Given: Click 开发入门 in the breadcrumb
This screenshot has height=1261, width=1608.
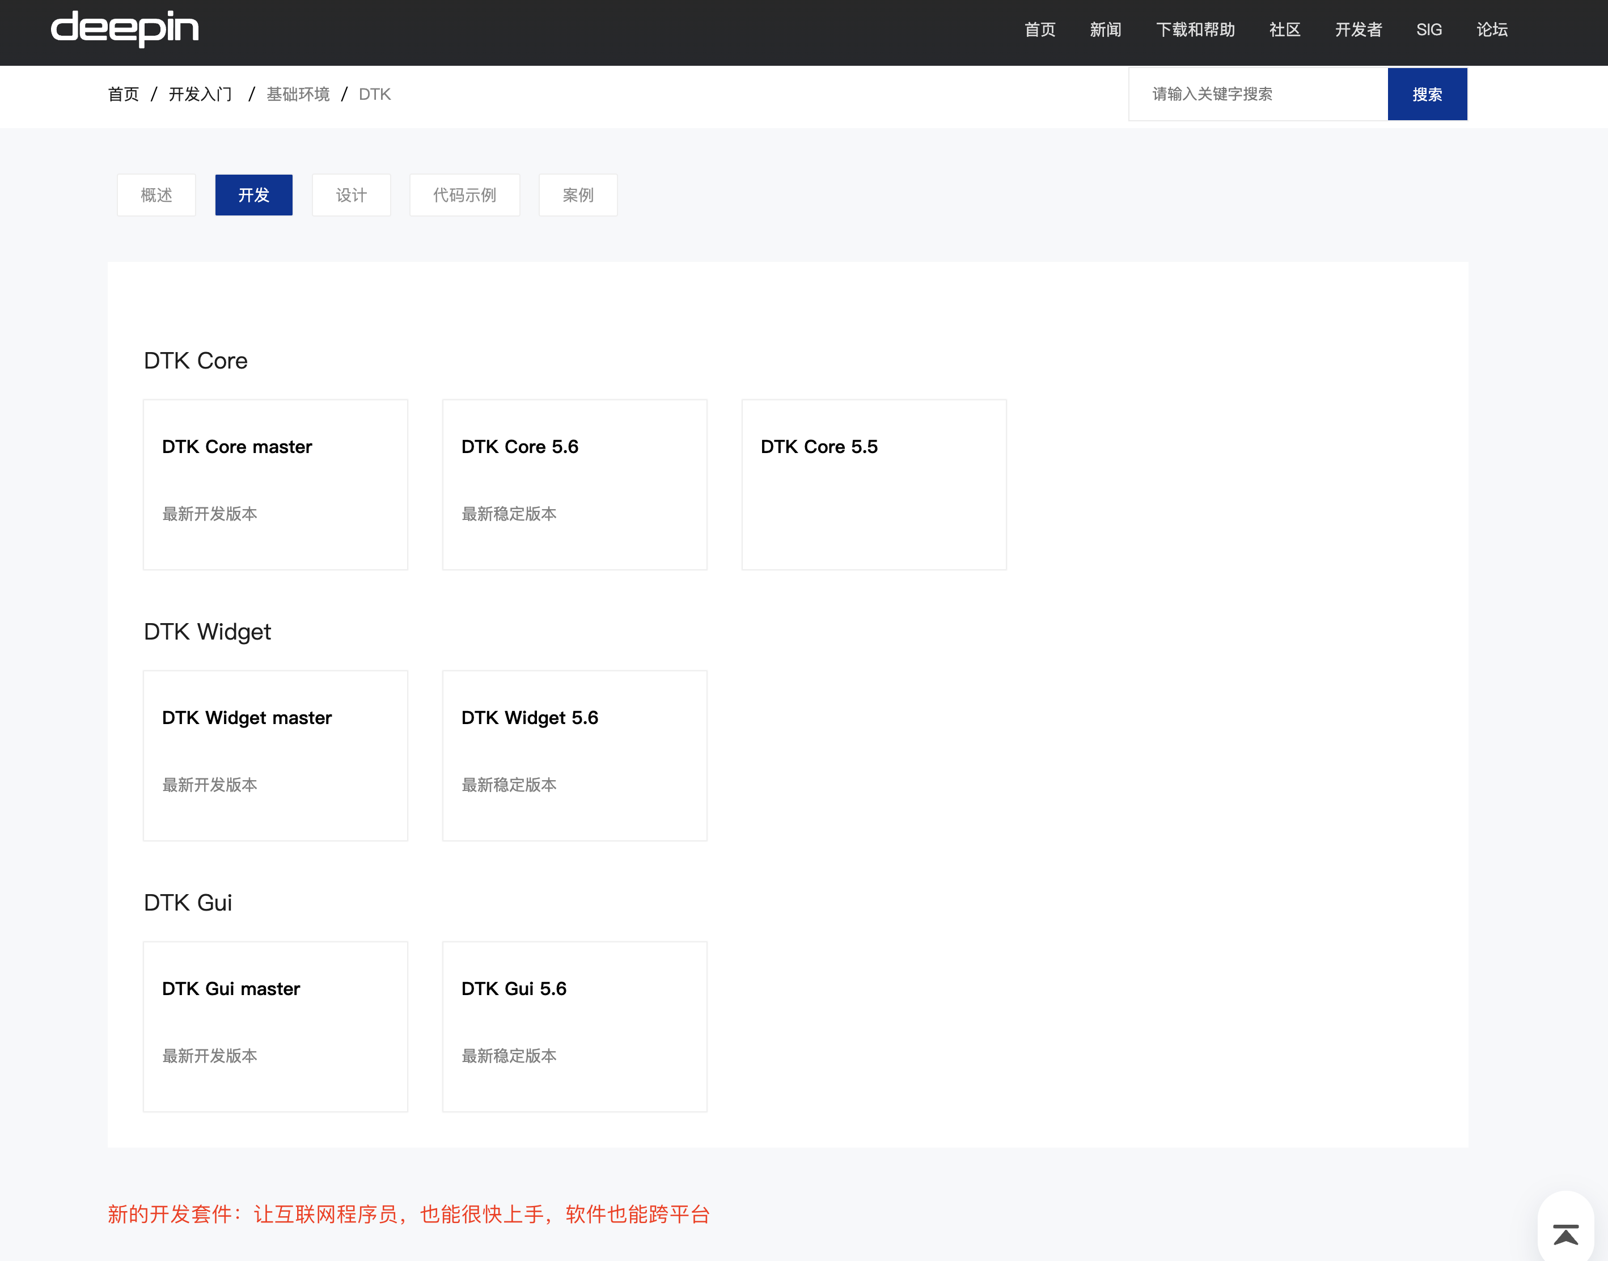Looking at the screenshot, I should [x=200, y=95].
